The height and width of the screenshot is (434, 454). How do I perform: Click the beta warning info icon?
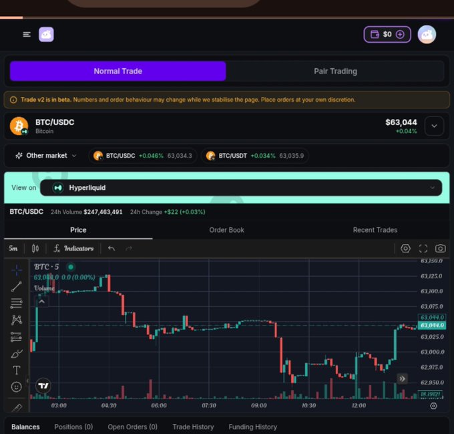point(13,100)
